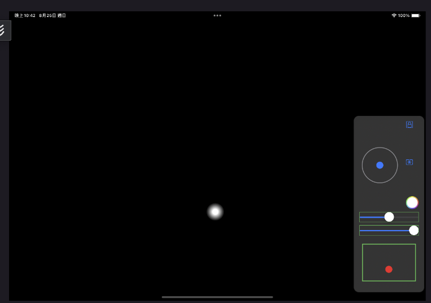The height and width of the screenshot is (303, 431).
Task: Click the red dot in the green position box
Action: 389,269
